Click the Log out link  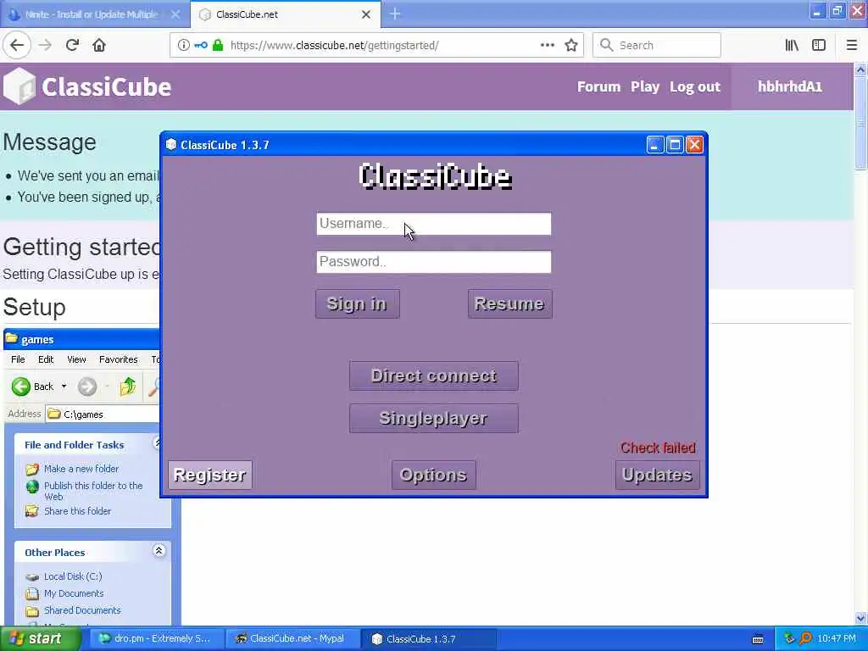coord(695,87)
